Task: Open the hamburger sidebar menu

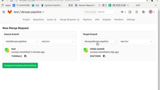Action: point(4,12)
